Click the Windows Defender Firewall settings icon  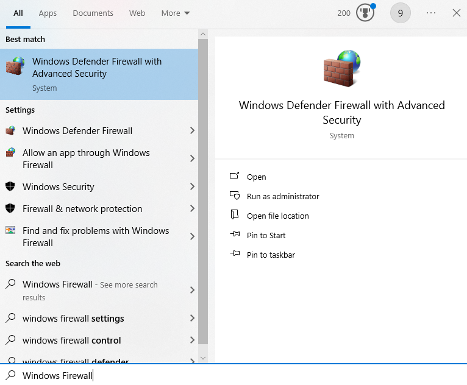(10, 130)
